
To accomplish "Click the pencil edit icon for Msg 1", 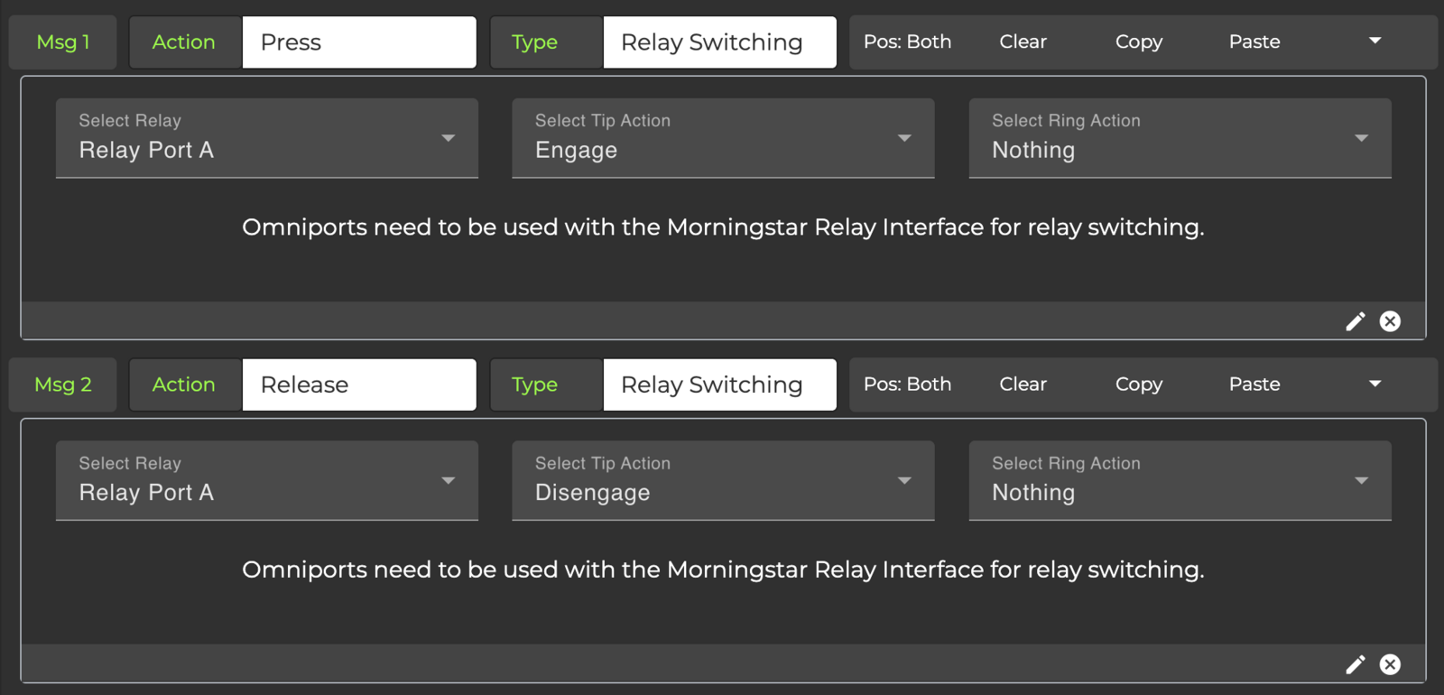I will click(1355, 321).
